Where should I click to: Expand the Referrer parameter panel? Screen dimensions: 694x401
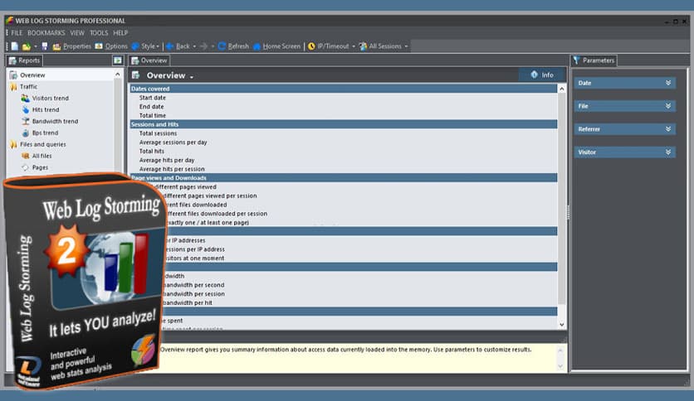pyautogui.click(x=624, y=129)
